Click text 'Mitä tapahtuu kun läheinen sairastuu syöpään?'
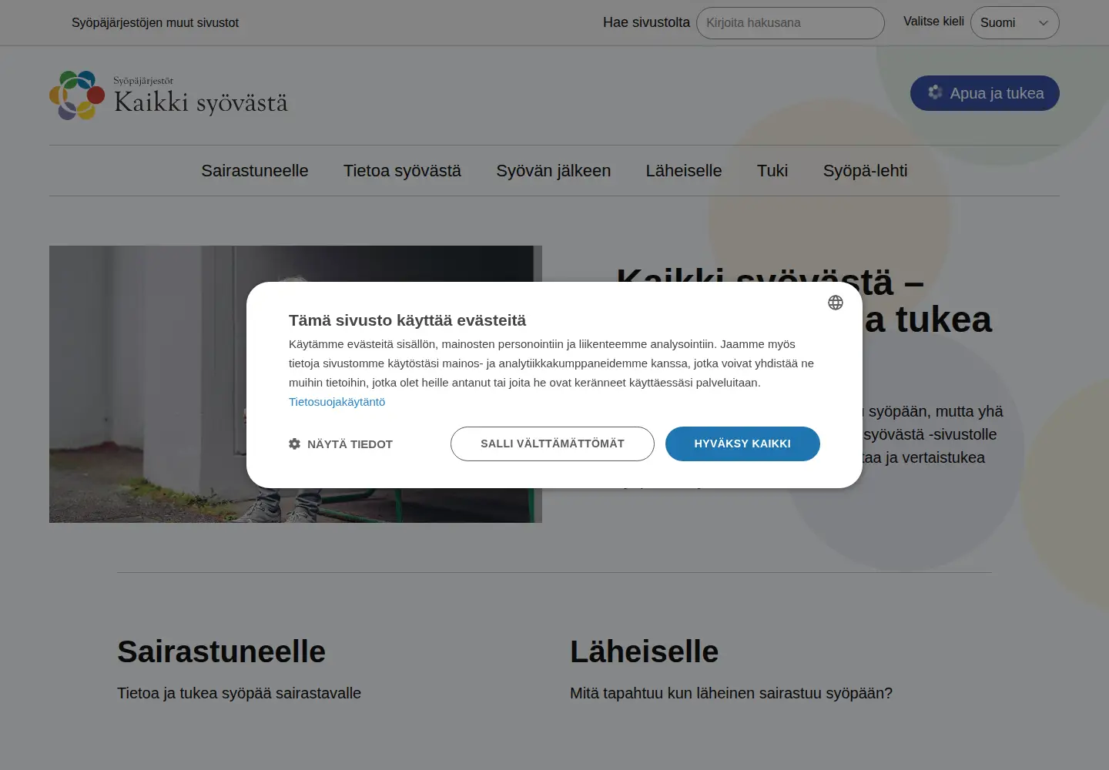This screenshot has width=1109, height=770. pyautogui.click(x=731, y=693)
